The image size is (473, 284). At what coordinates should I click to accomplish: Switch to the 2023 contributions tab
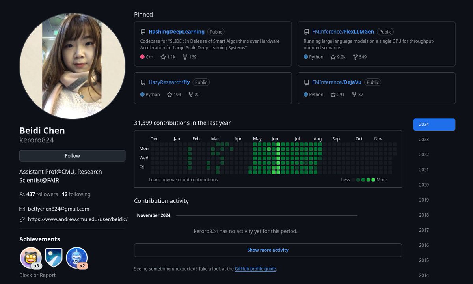point(423,139)
